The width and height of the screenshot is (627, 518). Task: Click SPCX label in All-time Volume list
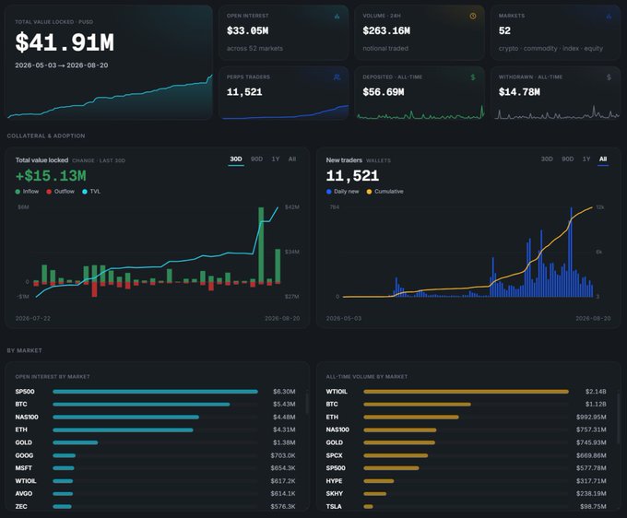click(x=335, y=455)
